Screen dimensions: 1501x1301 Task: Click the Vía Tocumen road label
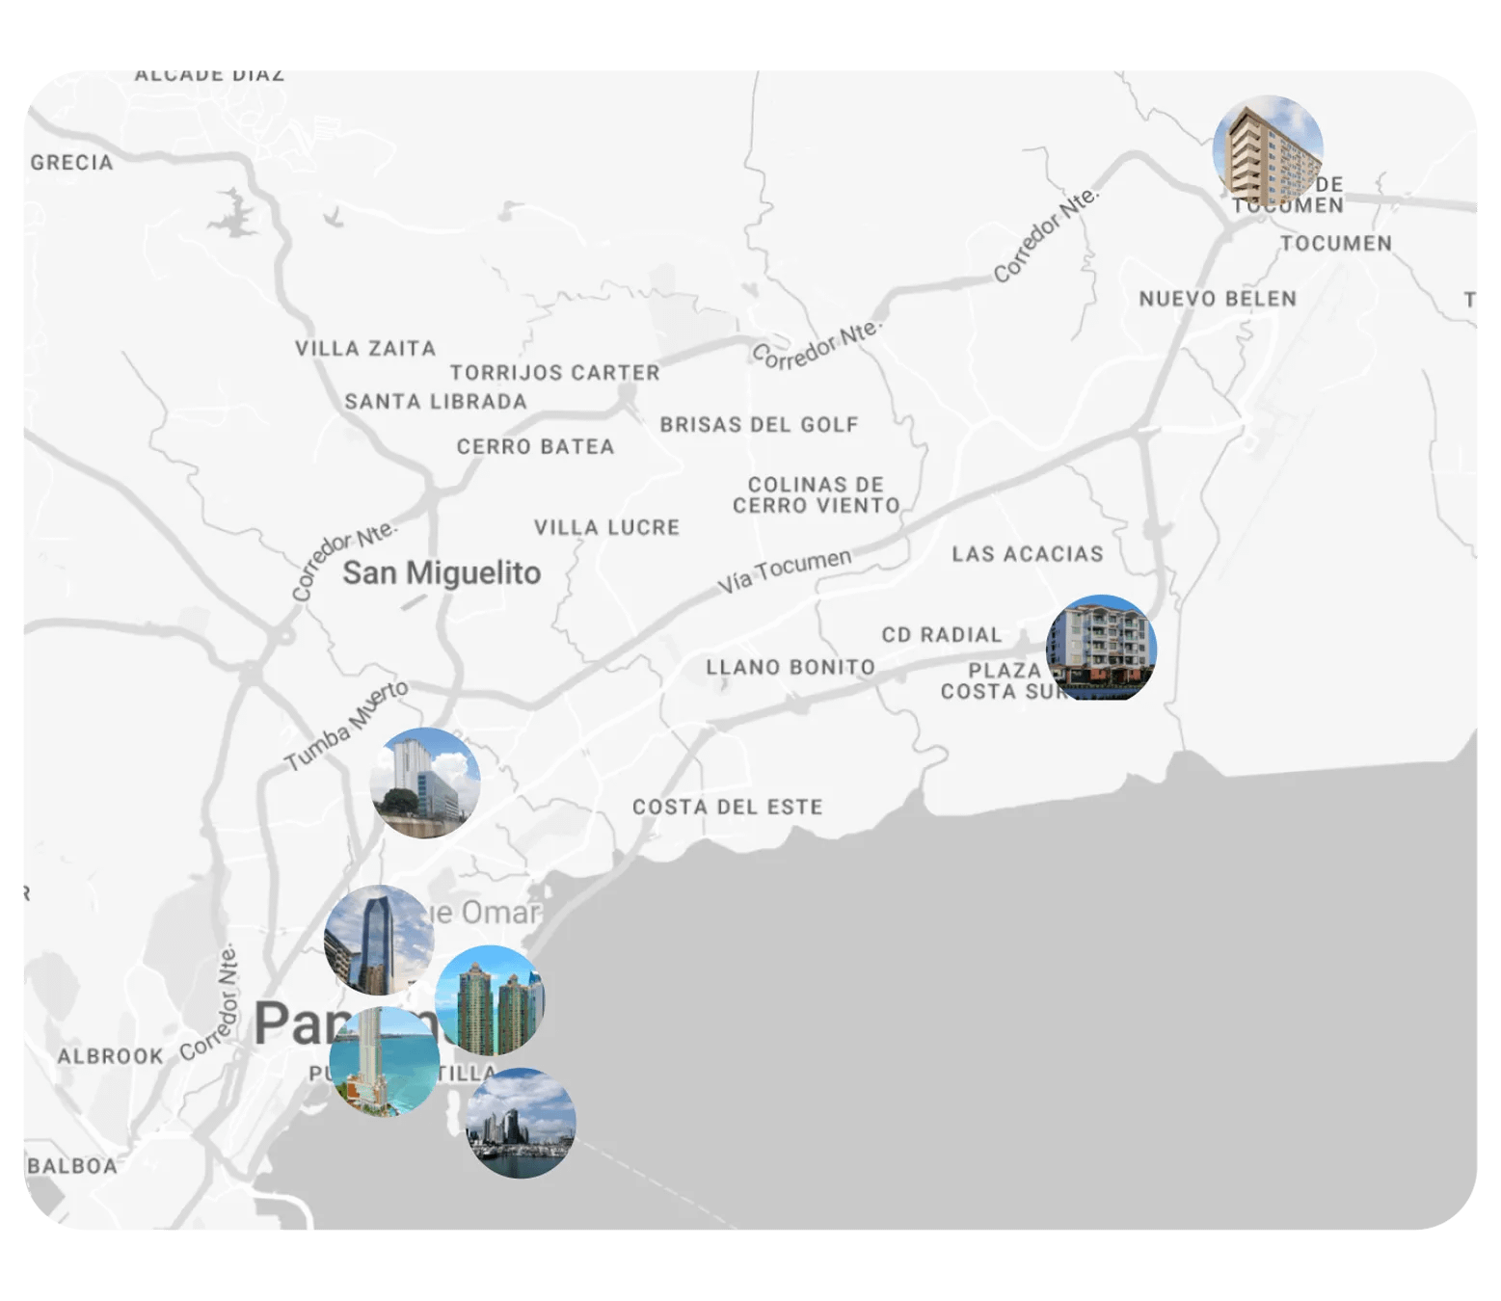[x=785, y=571]
